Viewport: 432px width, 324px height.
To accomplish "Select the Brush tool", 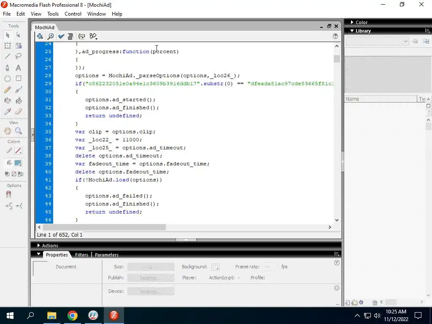I will click(19, 89).
